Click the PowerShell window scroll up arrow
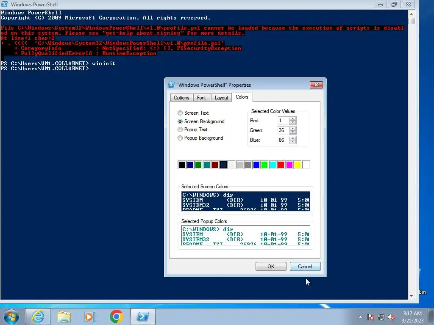434x325 pixels. click(411, 14)
